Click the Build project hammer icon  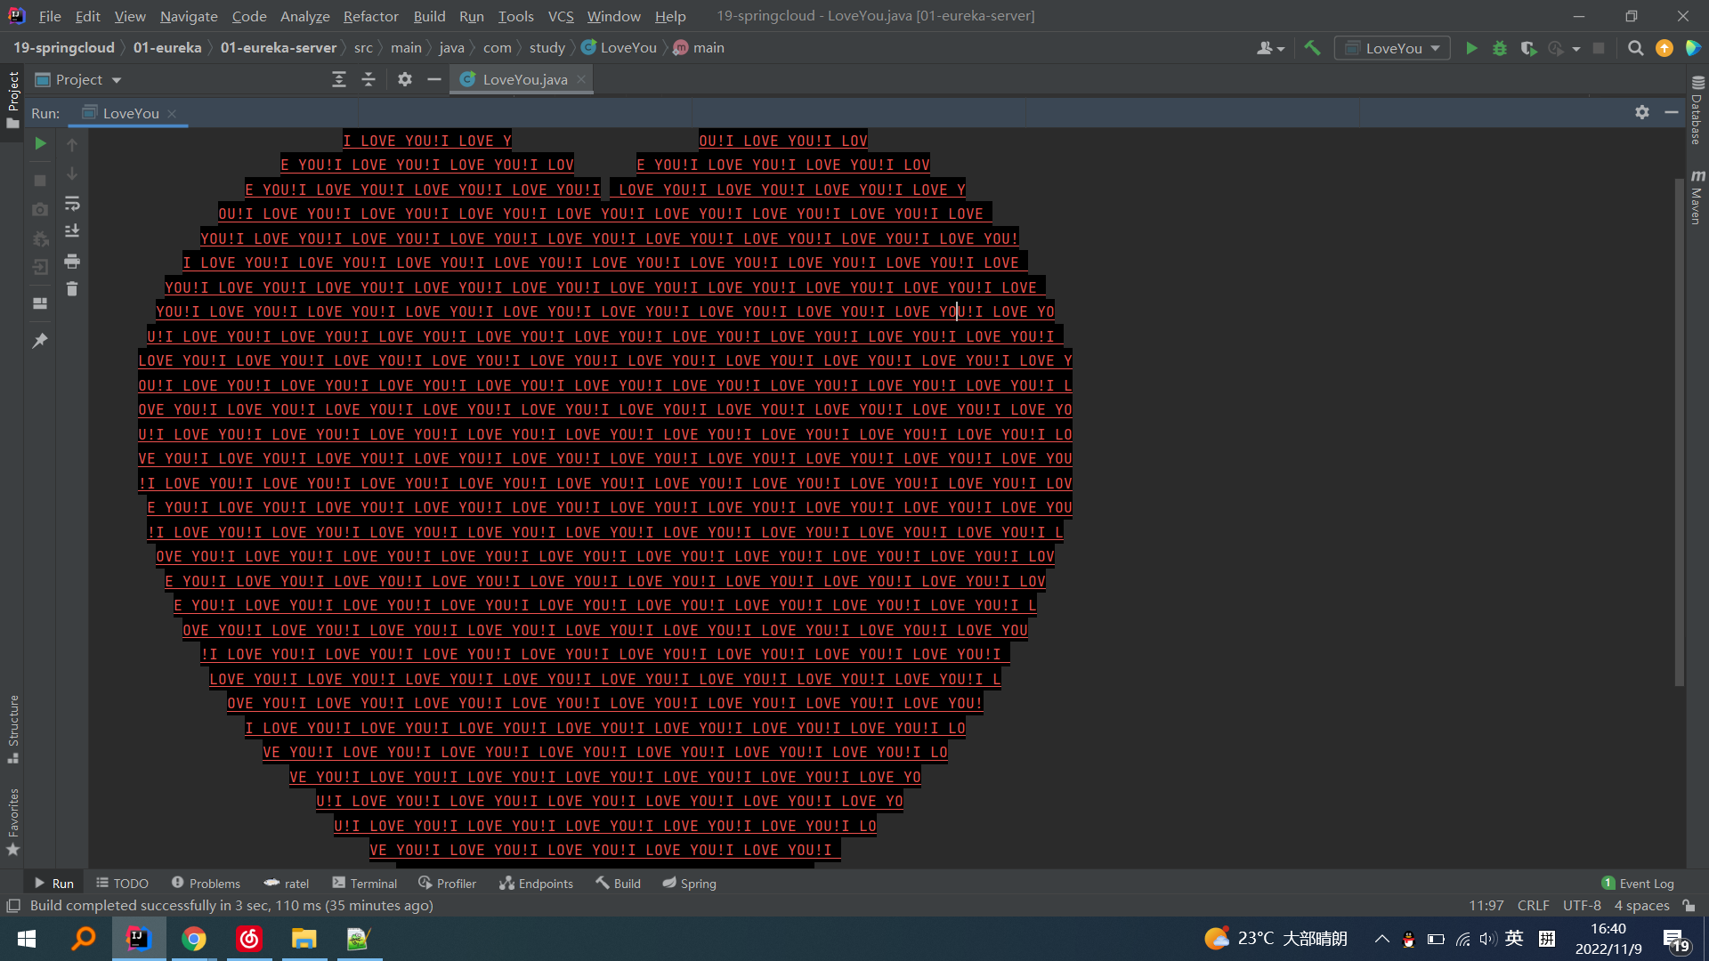[1312, 48]
